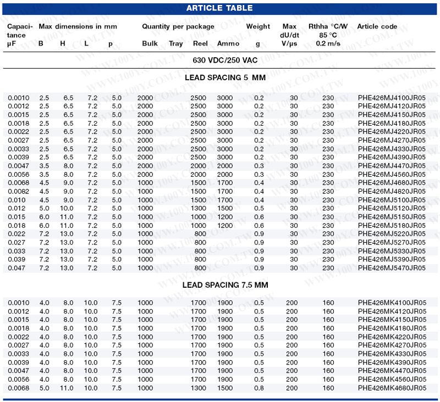
Task: Click the Rthha °C/W column header
Action: point(328,26)
